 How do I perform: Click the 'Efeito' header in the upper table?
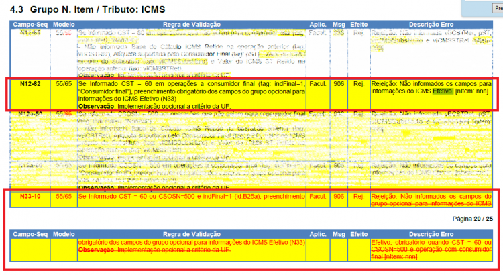tap(359, 25)
